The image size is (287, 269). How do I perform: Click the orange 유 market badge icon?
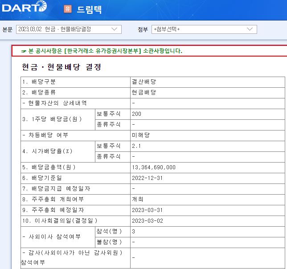click(x=68, y=8)
